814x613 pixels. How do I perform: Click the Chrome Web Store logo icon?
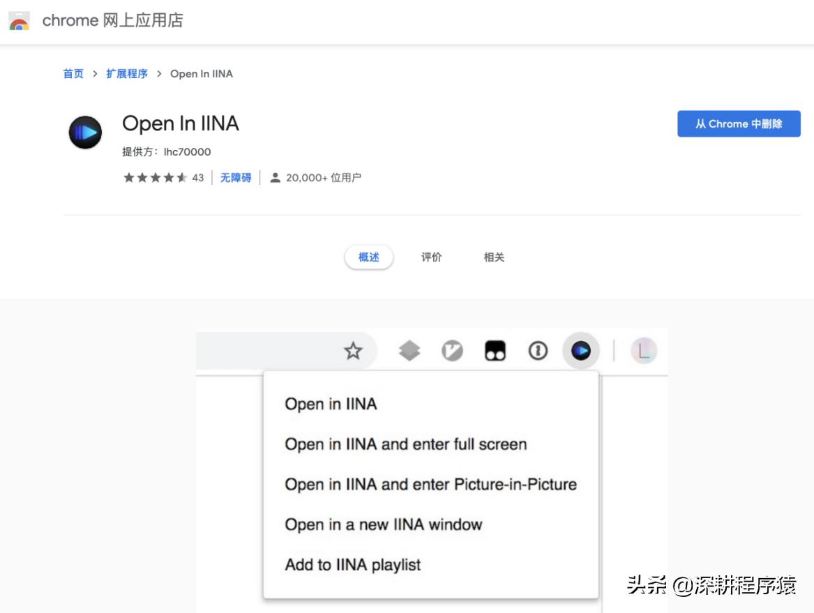[x=20, y=21]
